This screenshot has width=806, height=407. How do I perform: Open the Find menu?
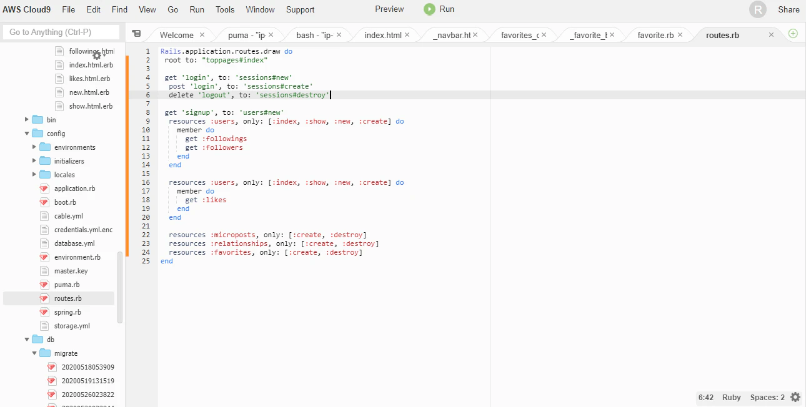119,9
